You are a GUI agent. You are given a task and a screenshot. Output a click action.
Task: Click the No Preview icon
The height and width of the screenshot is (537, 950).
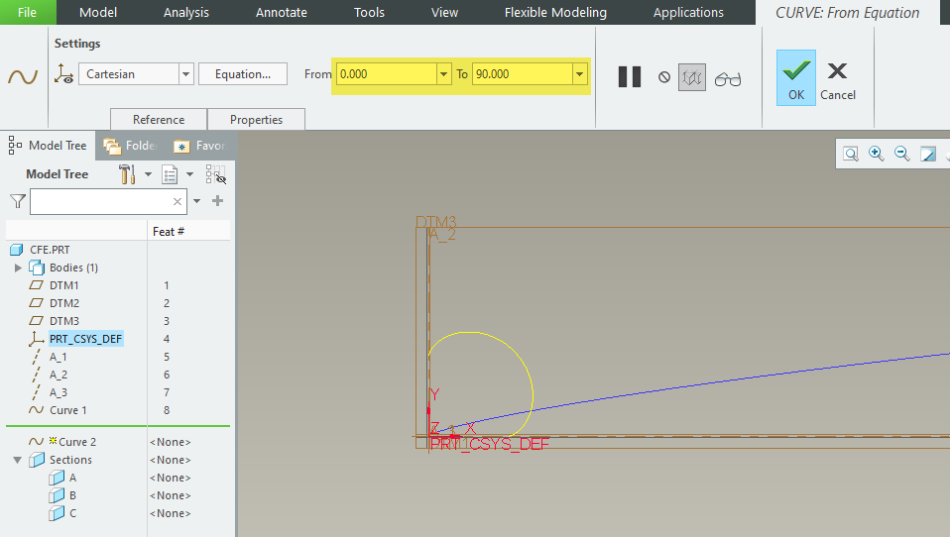click(x=664, y=77)
